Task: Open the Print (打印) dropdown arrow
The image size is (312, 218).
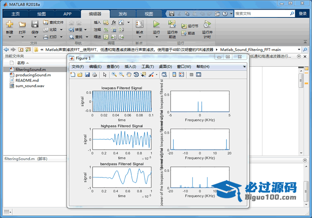Action: pos(62,37)
